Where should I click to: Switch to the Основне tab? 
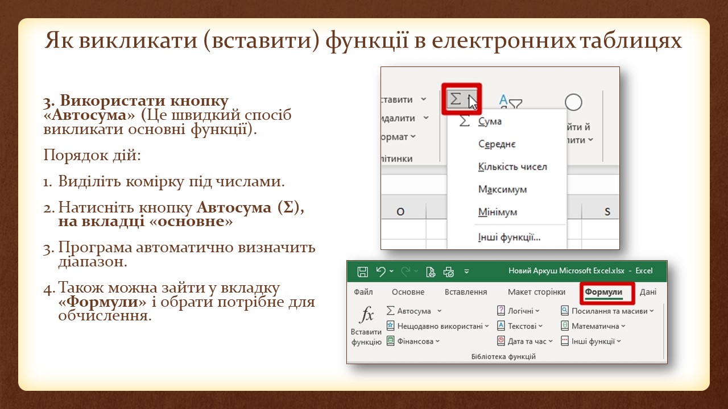coord(408,292)
